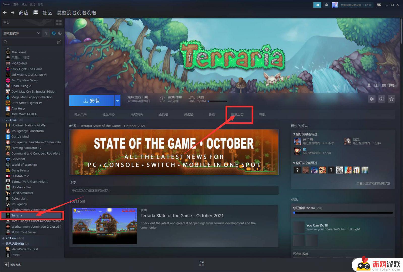Open the 讨论区 link
Viewport: 403px width, 272px height.
tap(188, 114)
